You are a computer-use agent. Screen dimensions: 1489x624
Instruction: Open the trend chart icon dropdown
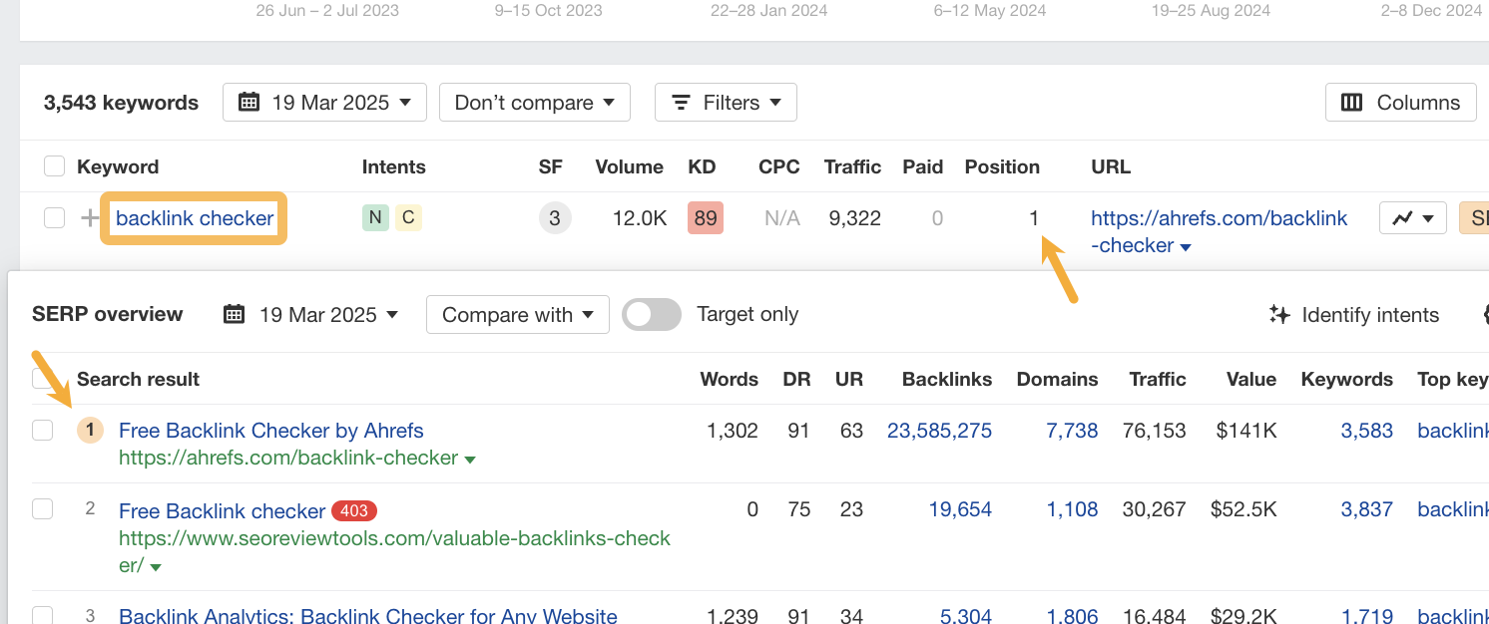click(1412, 218)
